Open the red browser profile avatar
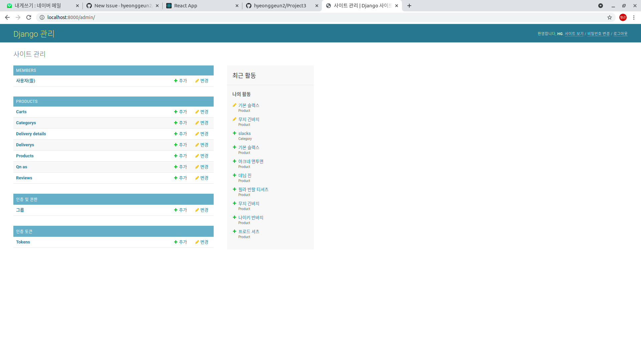This screenshot has height=348, width=641. point(623,17)
